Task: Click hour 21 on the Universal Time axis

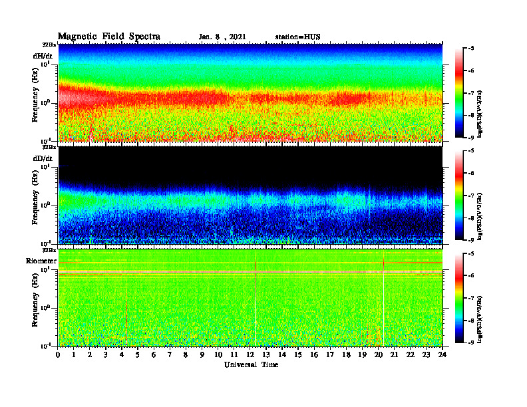Action: pos(394,355)
